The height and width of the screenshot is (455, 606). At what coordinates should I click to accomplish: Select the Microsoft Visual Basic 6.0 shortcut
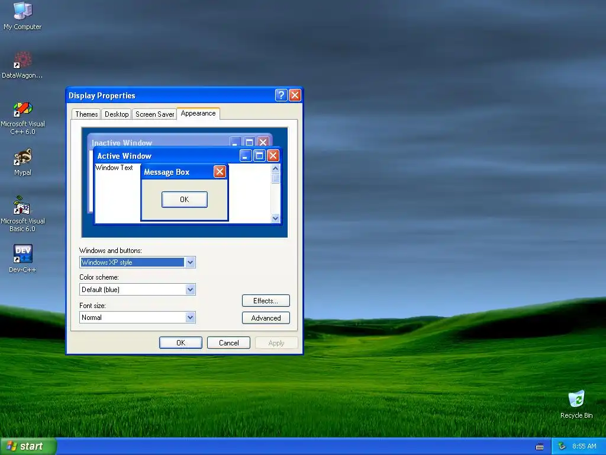(22, 214)
